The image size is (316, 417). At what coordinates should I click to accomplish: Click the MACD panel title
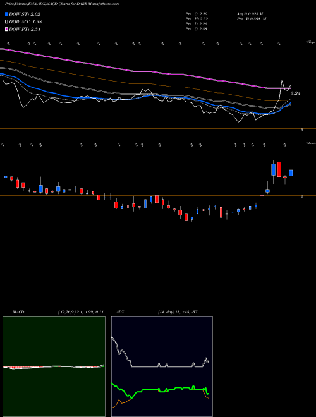(18, 312)
